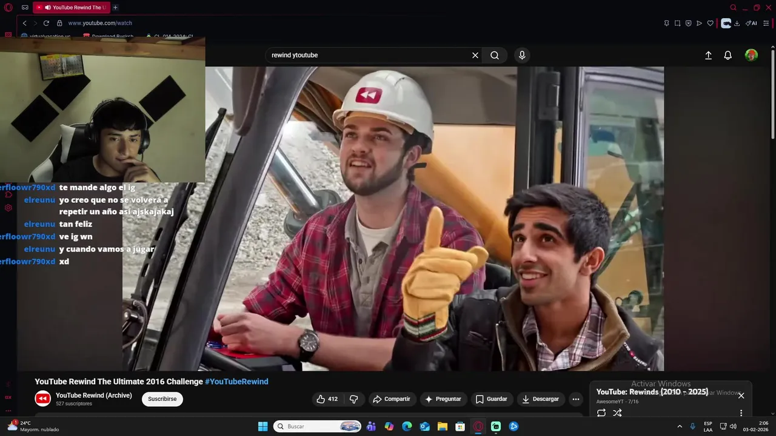This screenshot has height=436, width=776.
Task: Open Opera flow send icon
Action: click(699, 23)
